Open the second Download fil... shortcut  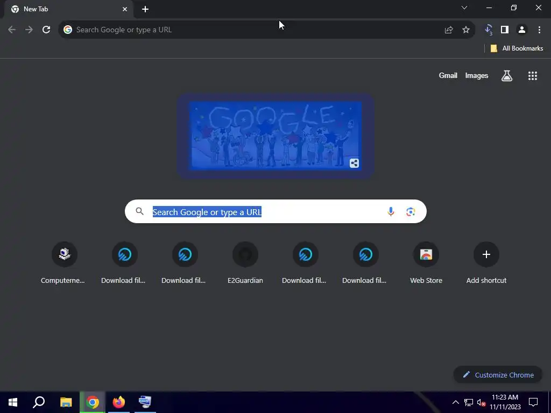pyautogui.click(x=185, y=264)
